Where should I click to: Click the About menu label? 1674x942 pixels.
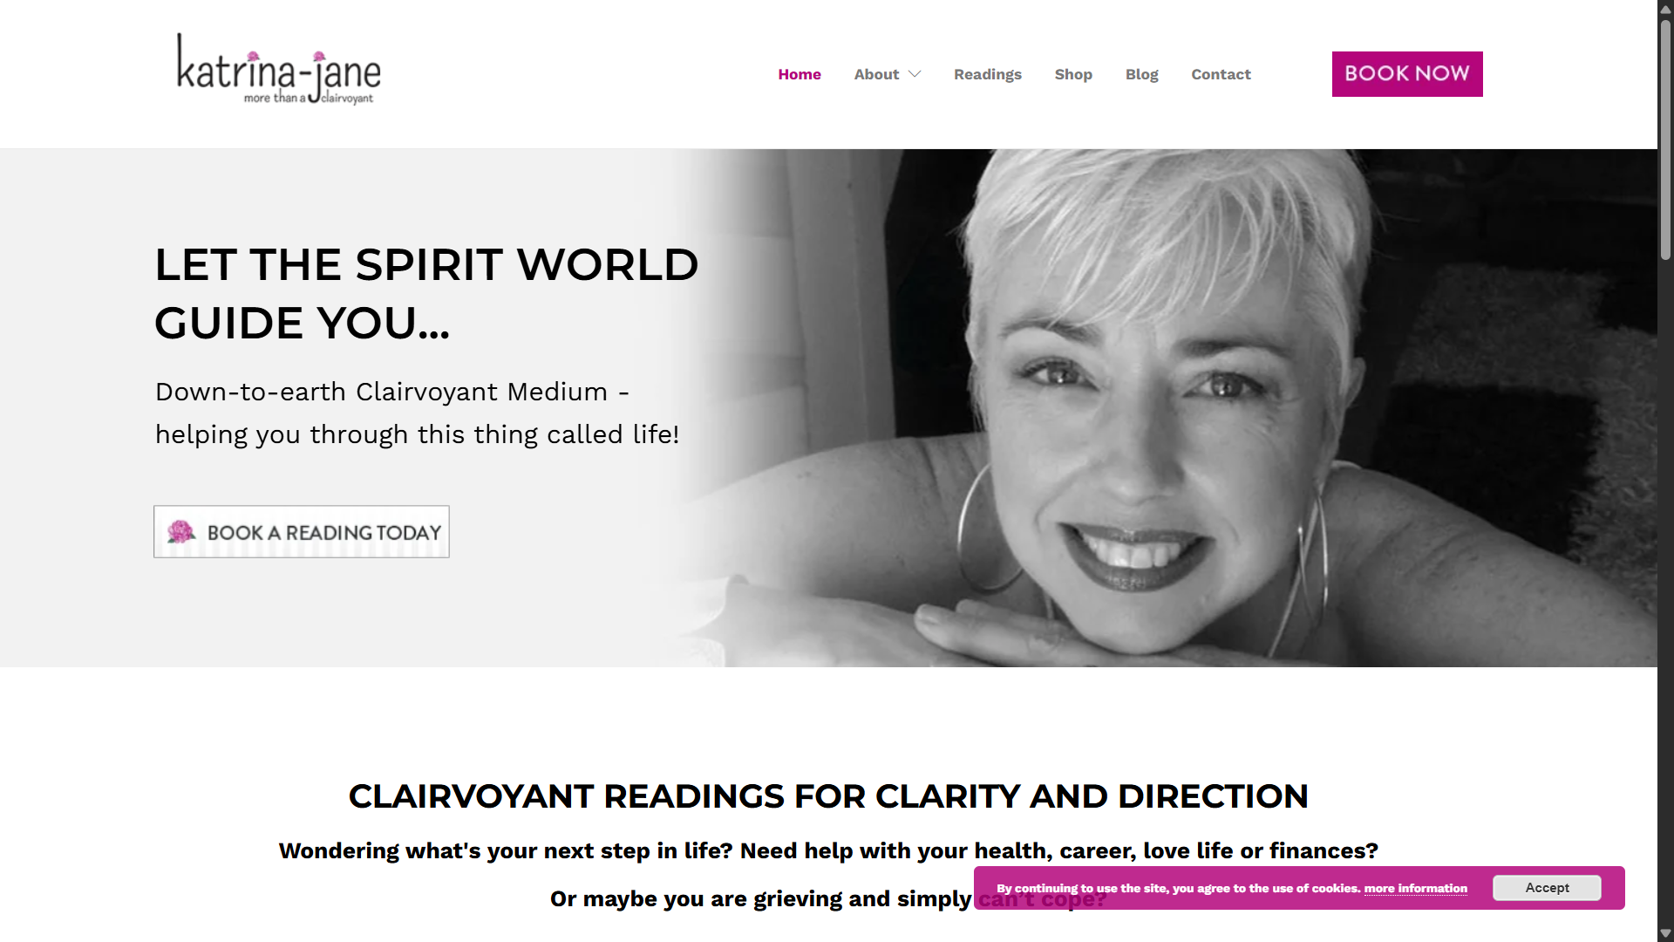tap(876, 75)
